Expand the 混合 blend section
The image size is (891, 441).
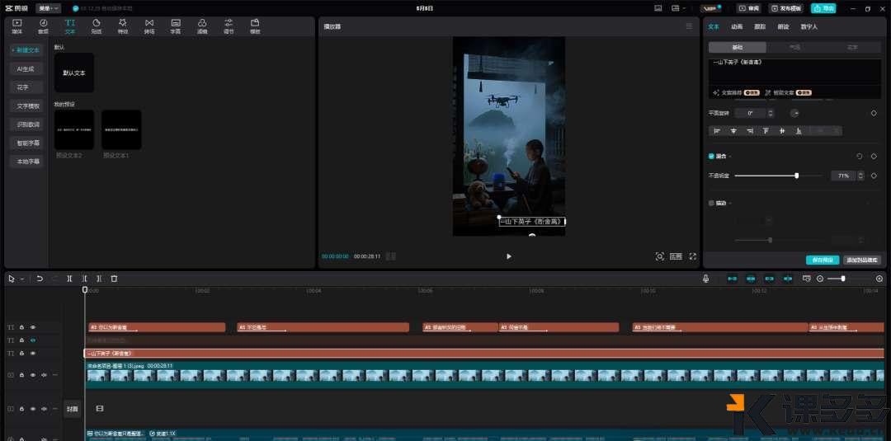730,157
